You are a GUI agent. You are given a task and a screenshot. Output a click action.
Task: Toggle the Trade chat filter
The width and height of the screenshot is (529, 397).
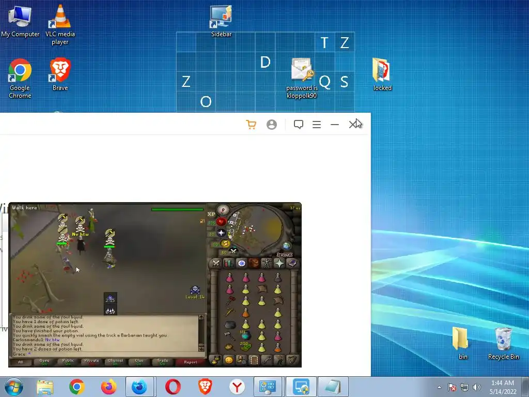tap(163, 362)
